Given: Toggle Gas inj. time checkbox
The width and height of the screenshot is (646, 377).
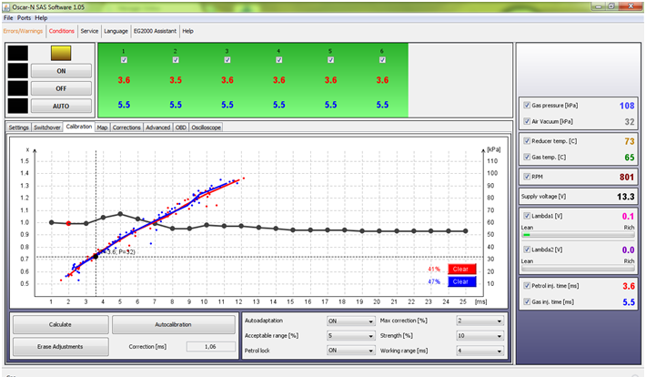Looking at the screenshot, I should coord(527,301).
